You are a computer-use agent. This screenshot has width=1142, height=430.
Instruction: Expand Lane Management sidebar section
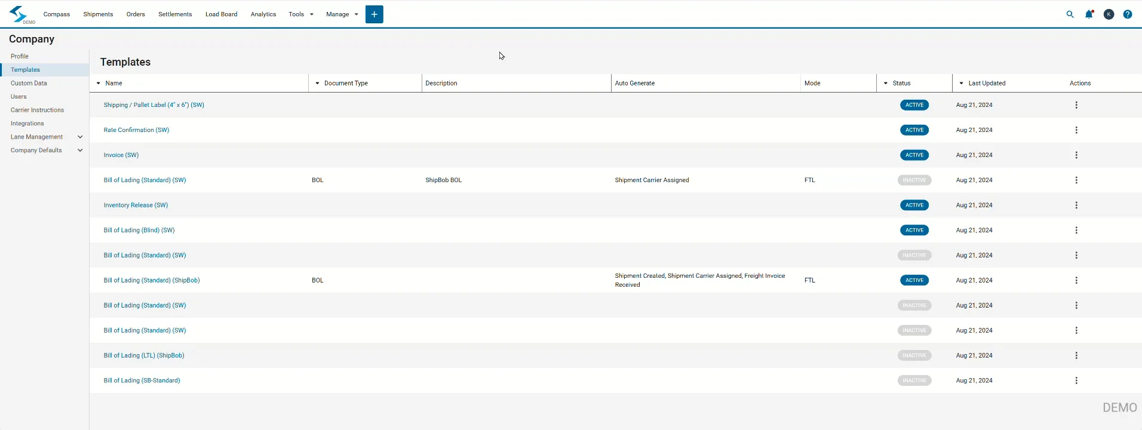click(80, 137)
